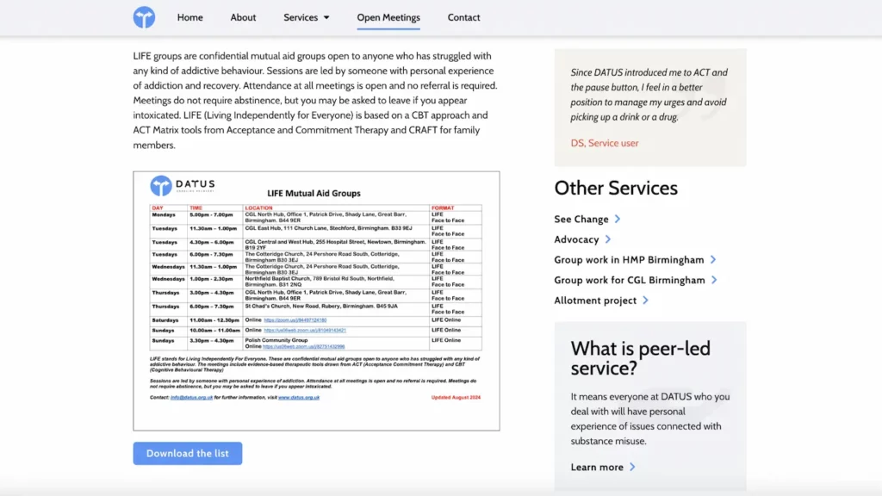Navigate to the Contact page

tap(464, 17)
